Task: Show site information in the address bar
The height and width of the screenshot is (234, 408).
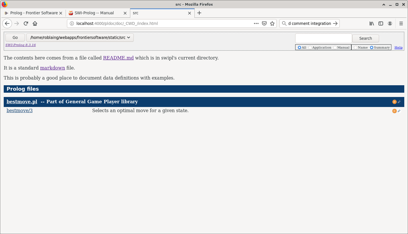Action: click(72, 23)
